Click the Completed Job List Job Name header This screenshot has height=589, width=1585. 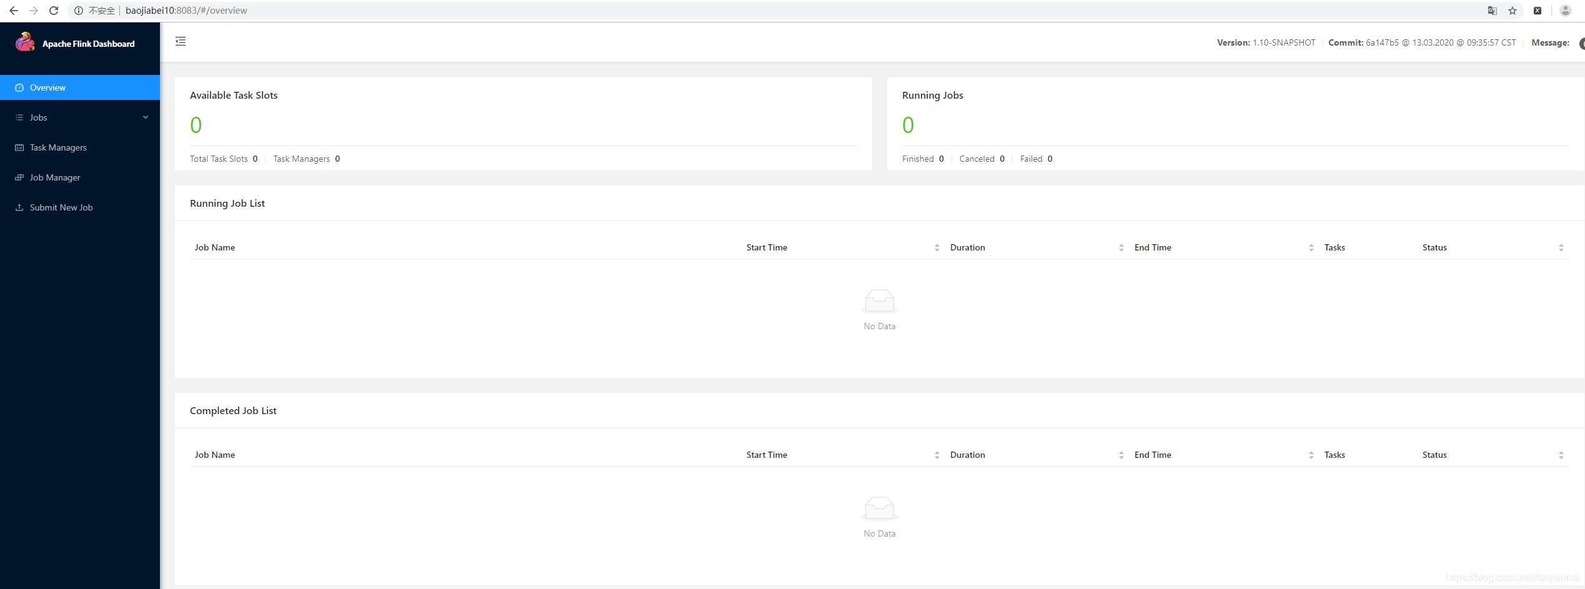click(x=215, y=455)
